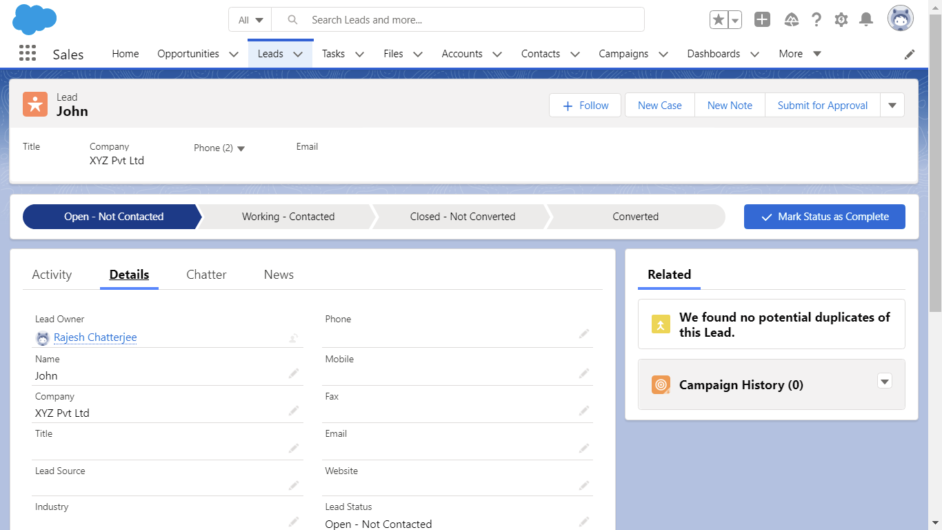942x530 pixels.
Task: Click the favorites star icon
Action: [717, 19]
